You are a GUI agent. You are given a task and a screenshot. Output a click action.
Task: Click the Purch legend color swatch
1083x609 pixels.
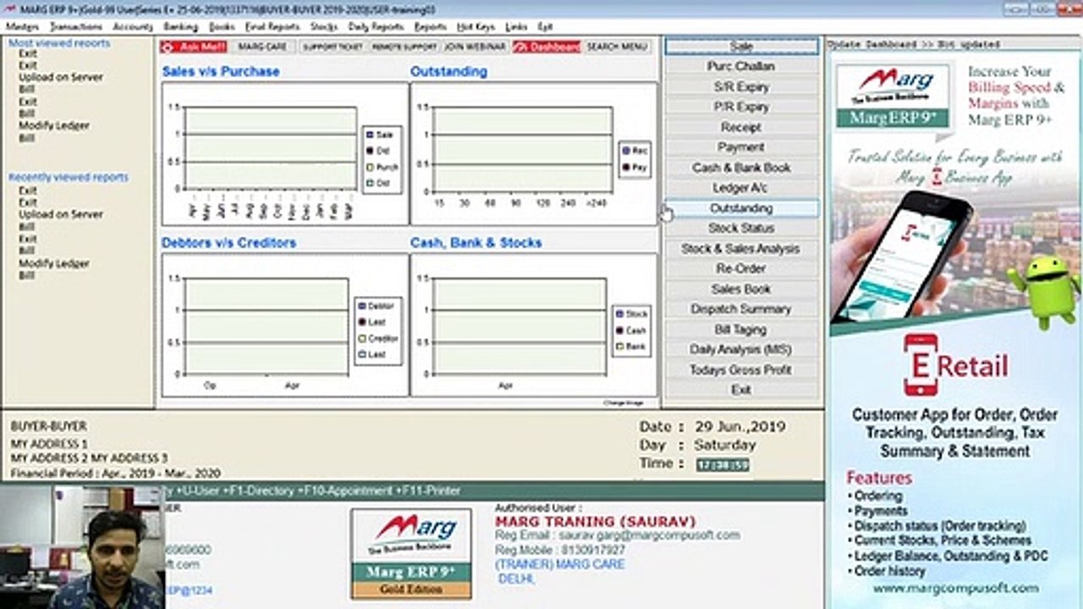click(x=370, y=167)
